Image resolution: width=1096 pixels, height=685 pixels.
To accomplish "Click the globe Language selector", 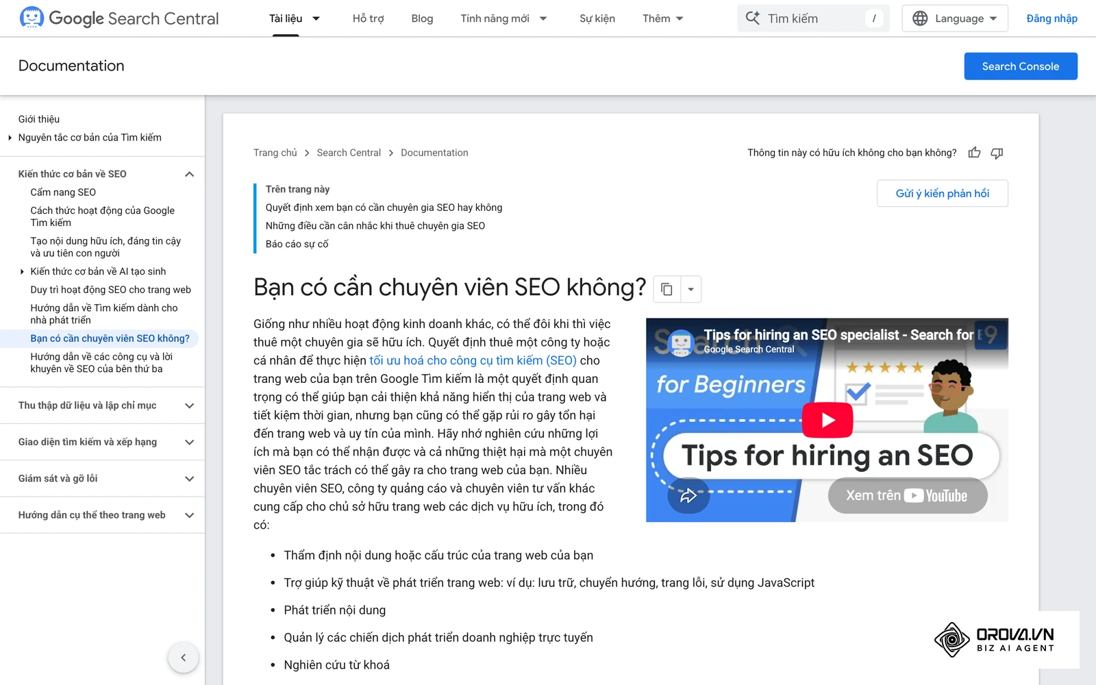I will (955, 18).
